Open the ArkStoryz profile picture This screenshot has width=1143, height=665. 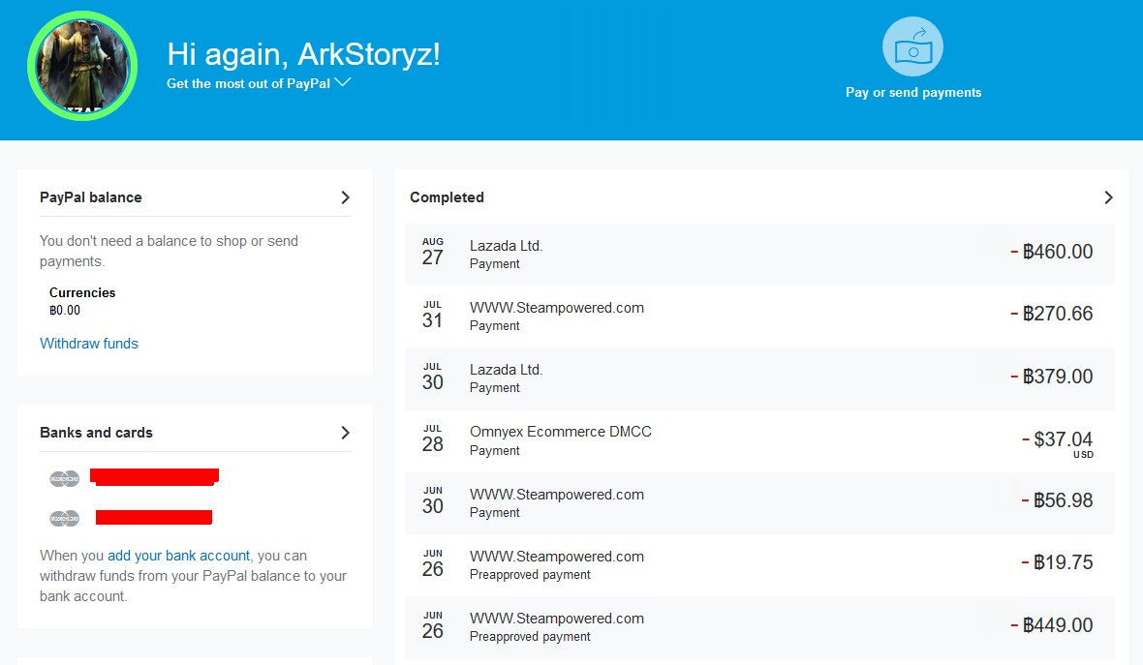82,66
